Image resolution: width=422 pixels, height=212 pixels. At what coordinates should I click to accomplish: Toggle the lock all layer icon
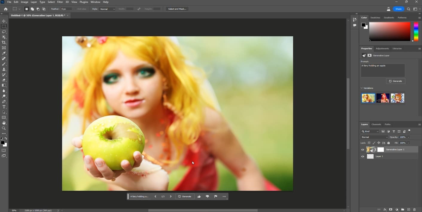[389, 143]
